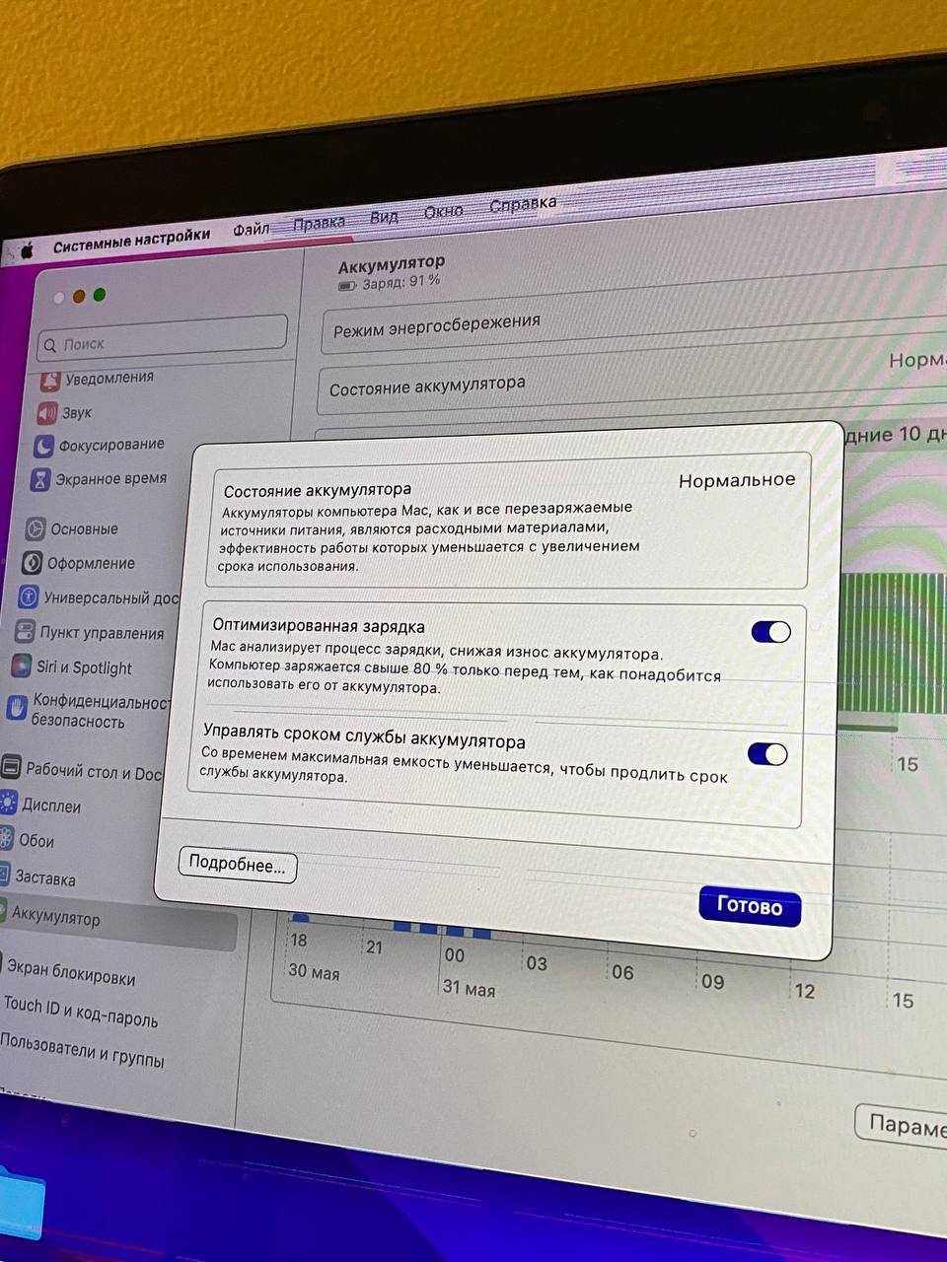Viewport: 947px width, 1262px height.
Task: Click the Оформление icon
Action: [32, 563]
